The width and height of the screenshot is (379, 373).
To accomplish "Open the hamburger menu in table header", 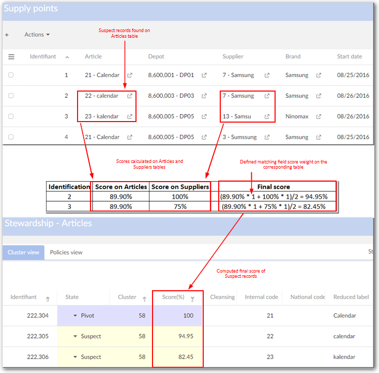I will pyautogui.click(x=11, y=56).
